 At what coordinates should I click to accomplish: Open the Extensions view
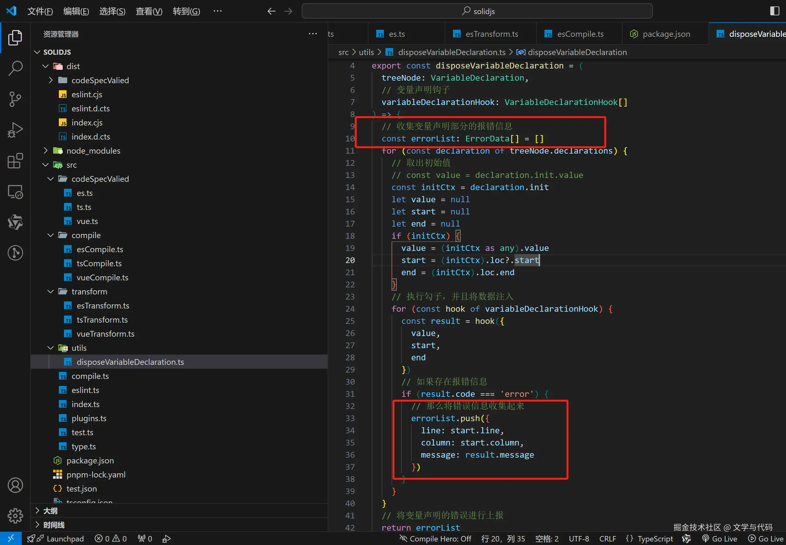click(15, 161)
